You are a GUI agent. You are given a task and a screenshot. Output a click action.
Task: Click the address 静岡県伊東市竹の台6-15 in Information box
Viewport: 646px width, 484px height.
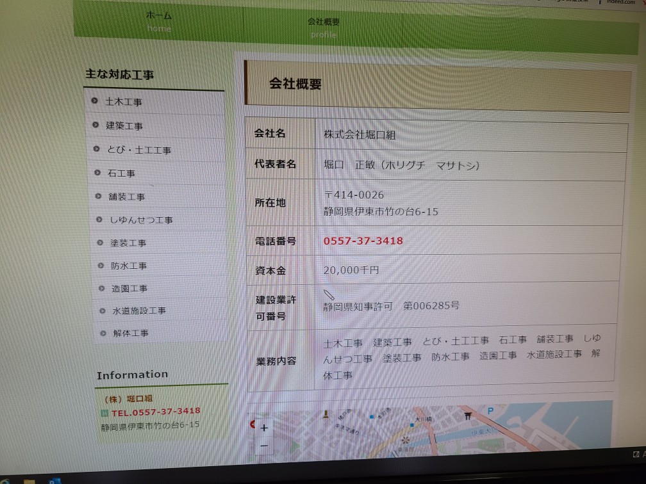click(151, 426)
